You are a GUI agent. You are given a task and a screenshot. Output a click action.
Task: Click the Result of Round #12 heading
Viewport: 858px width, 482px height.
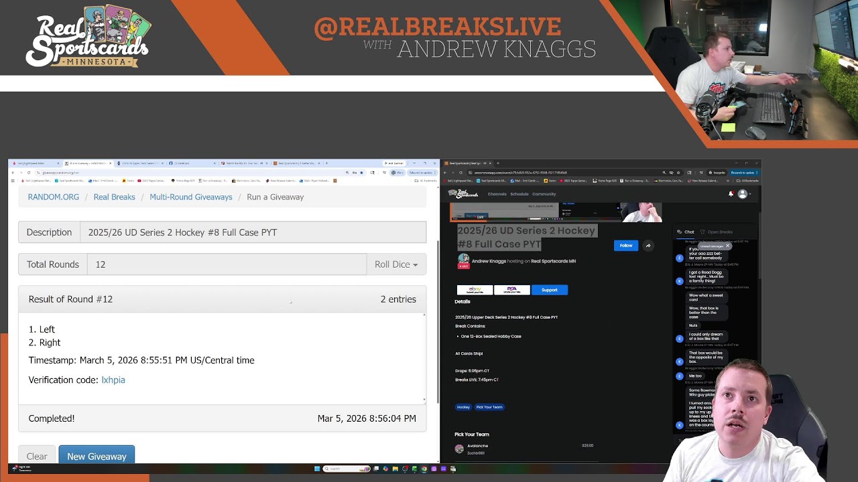pos(70,299)
